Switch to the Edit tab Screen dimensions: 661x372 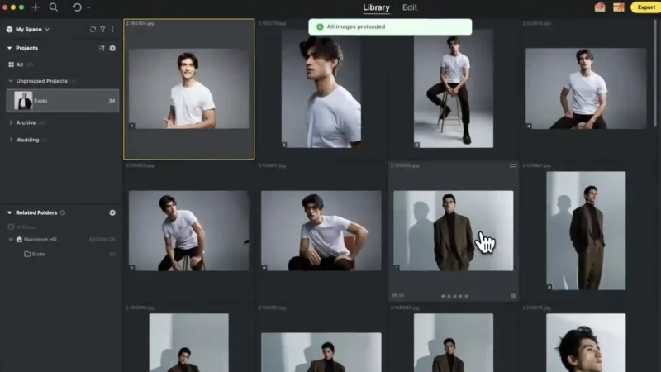[409, 7]
